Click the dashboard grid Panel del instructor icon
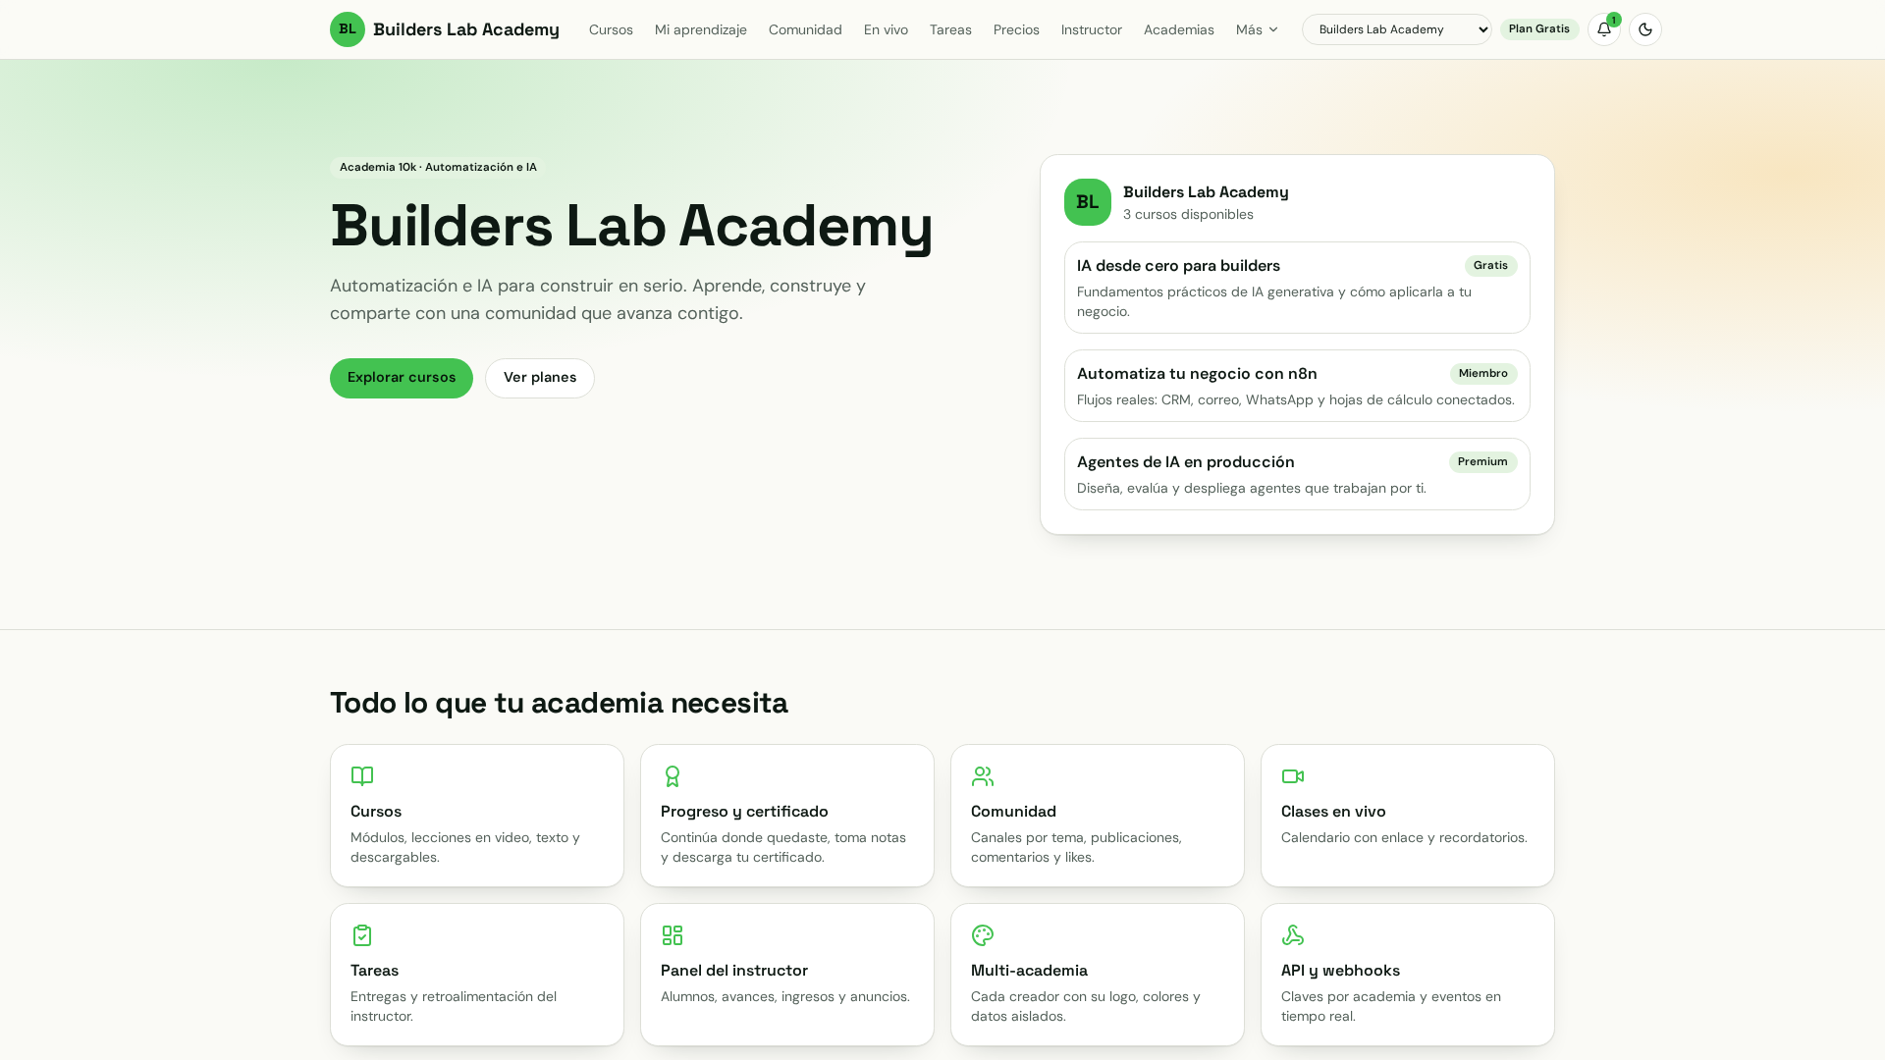 point(673,935)
